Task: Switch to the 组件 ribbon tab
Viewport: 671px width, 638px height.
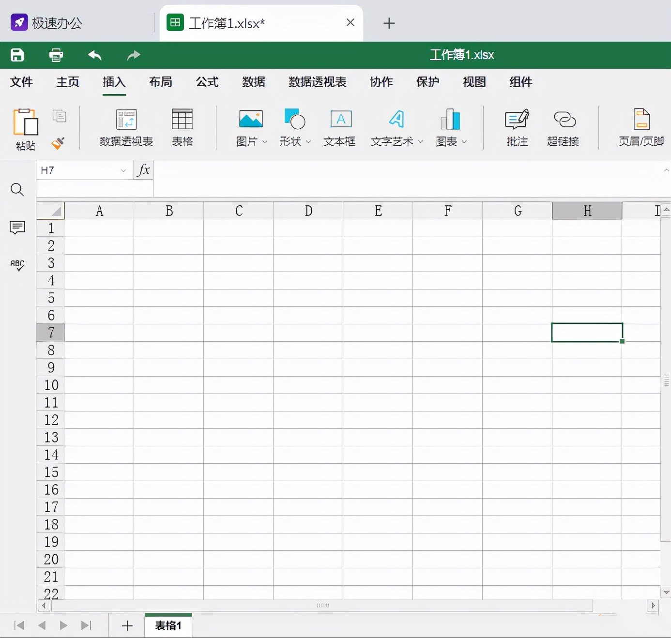Action: (521, 82)
